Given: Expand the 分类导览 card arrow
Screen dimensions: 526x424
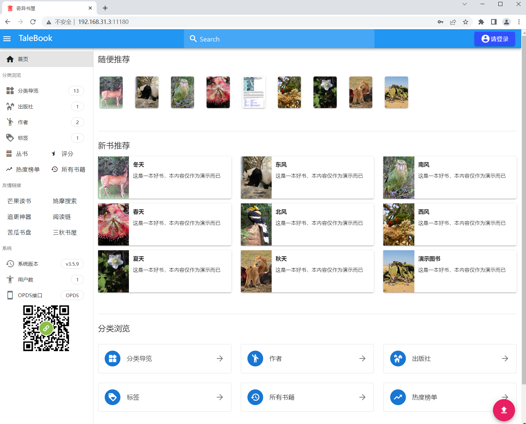Looking at the screenshot, I should coord(220,359).
